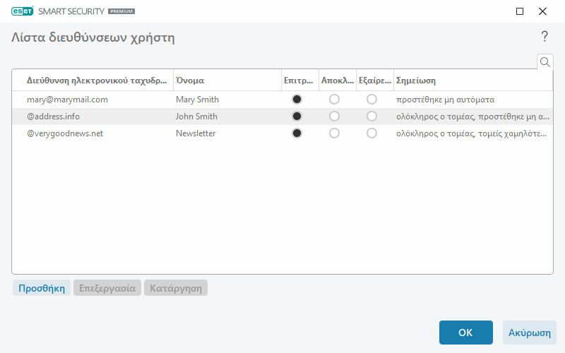
Task: Select Block radio for mary@marymail.com
Action: click(334, 100)
